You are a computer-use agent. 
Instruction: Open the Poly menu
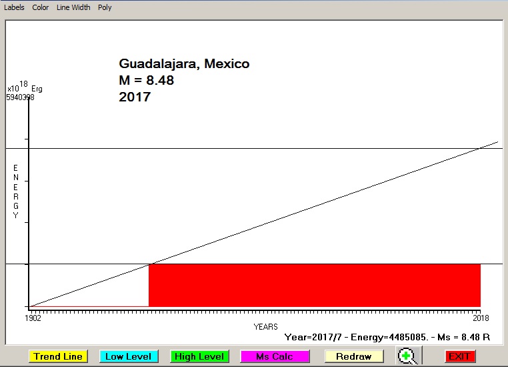pos(105,7)
